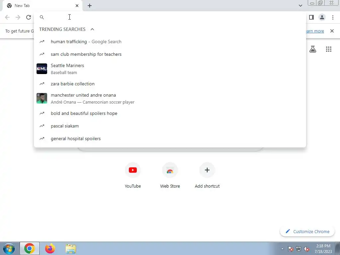Close the New Tab tab
340x255 pixels.
77,6
